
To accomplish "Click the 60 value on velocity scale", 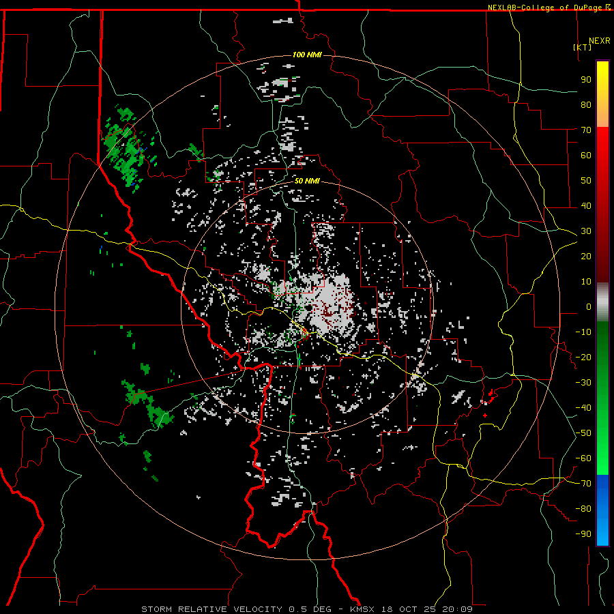I will [x=586, y=155].
